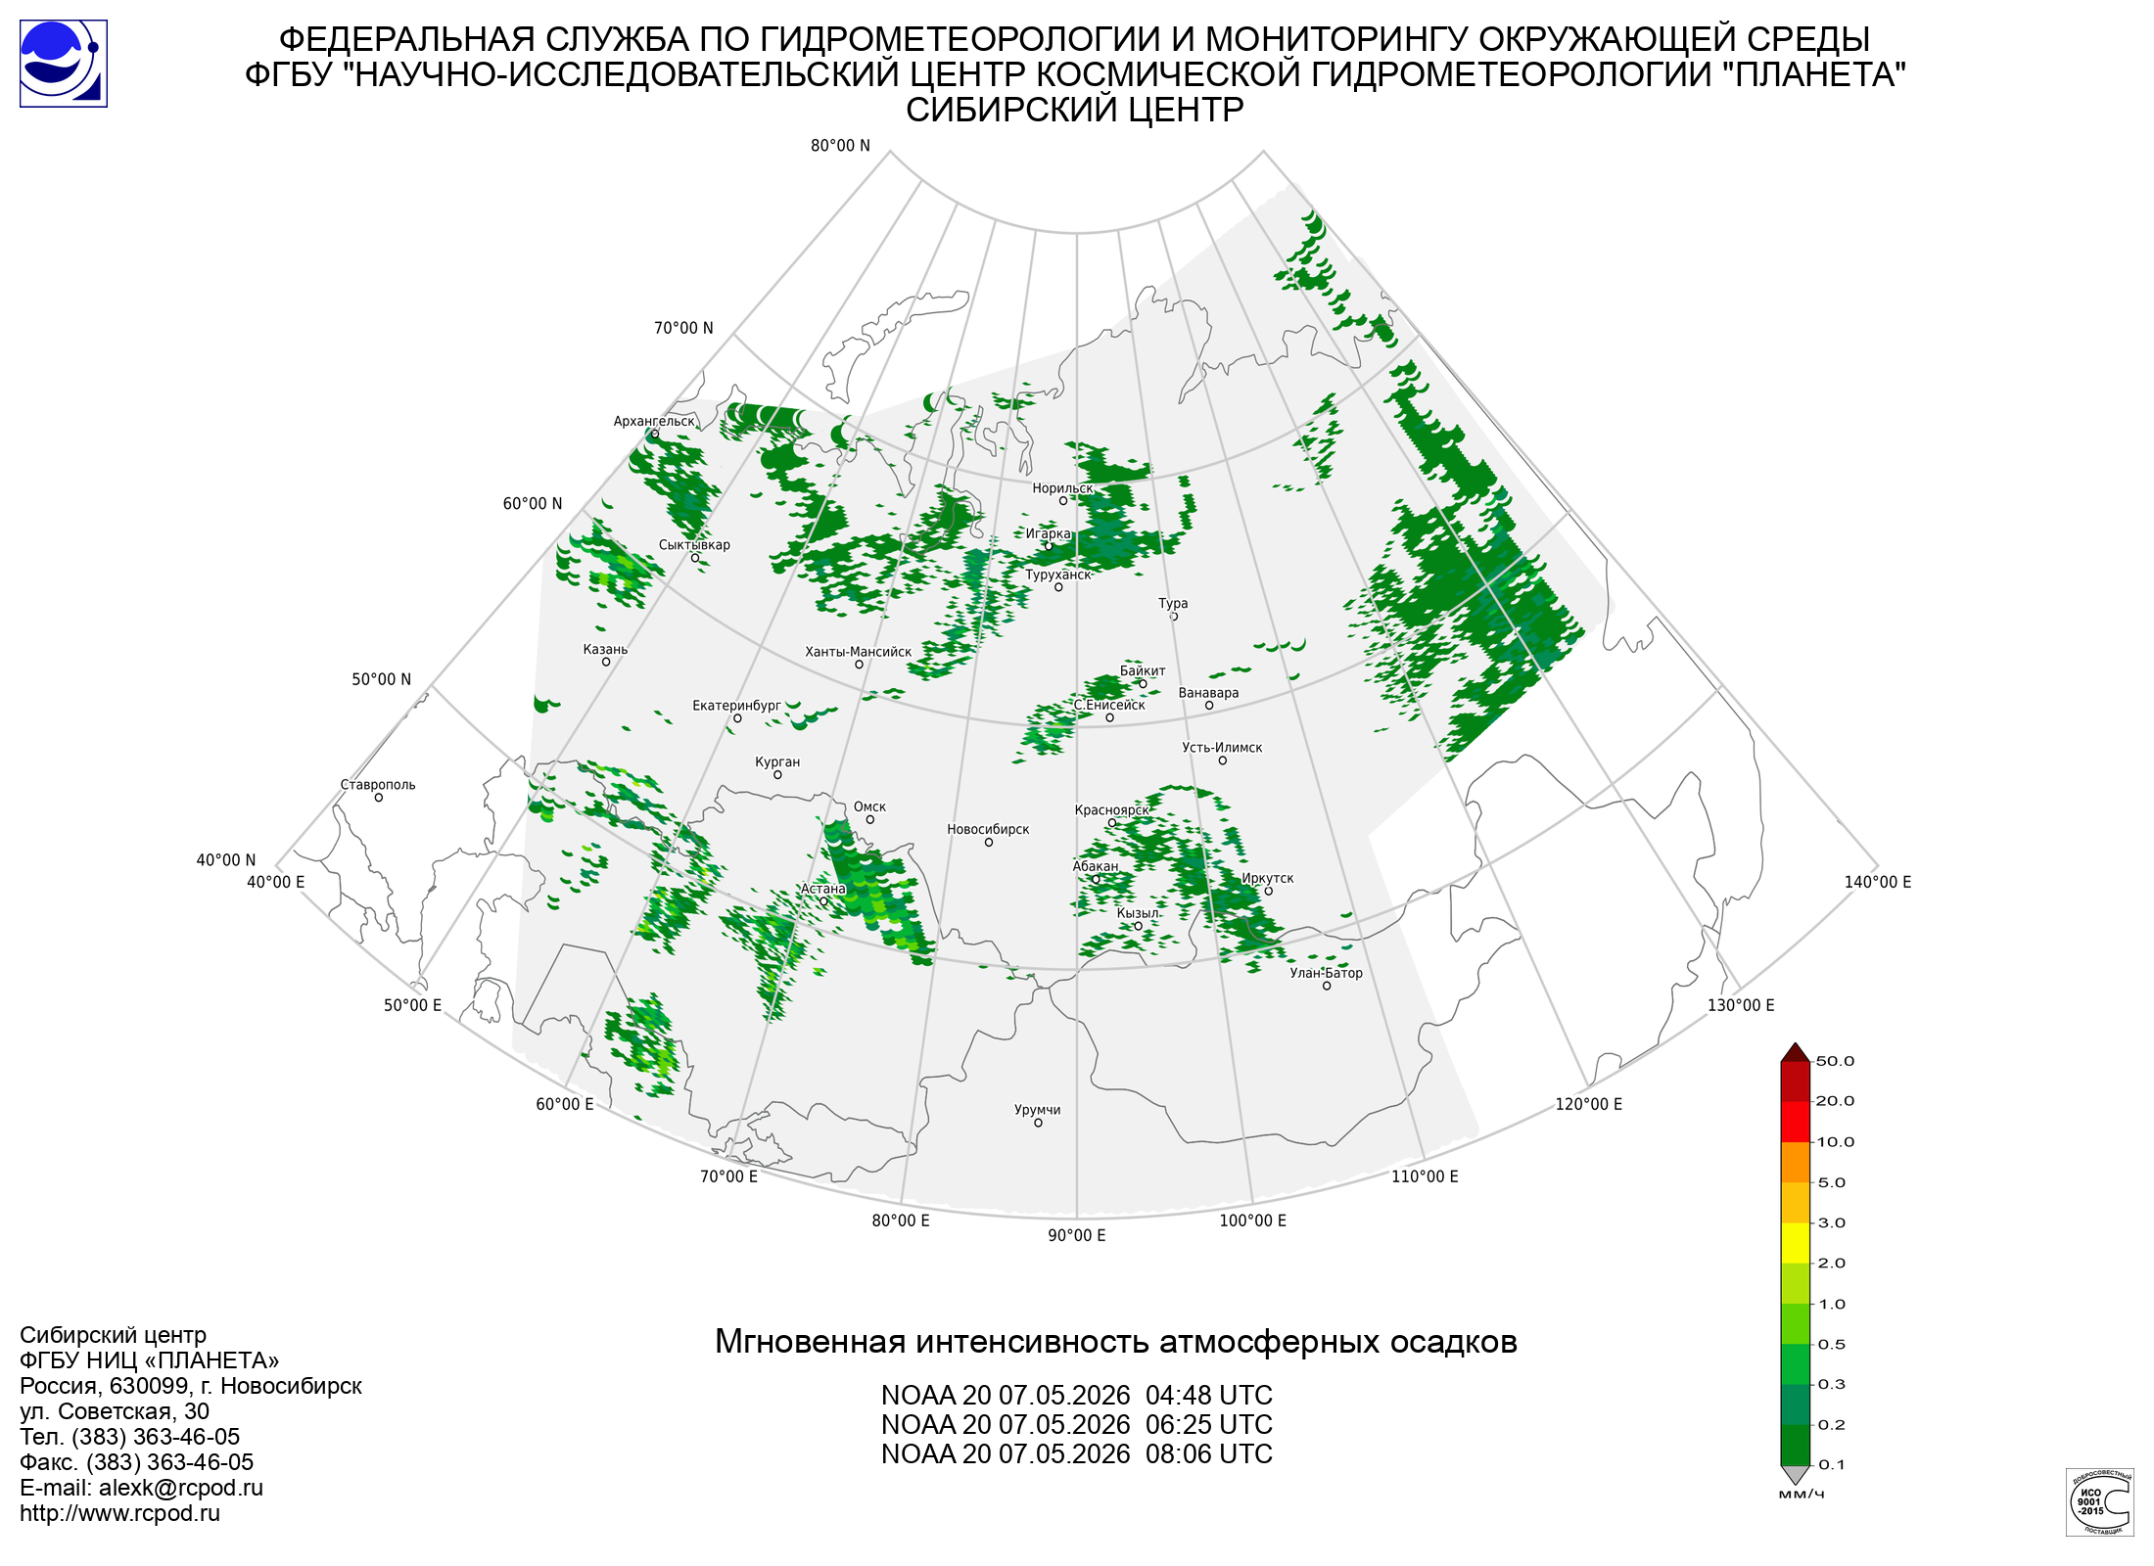Click the "Абакан" city label
The image size is (2154, 1566).
(1096, 866)
